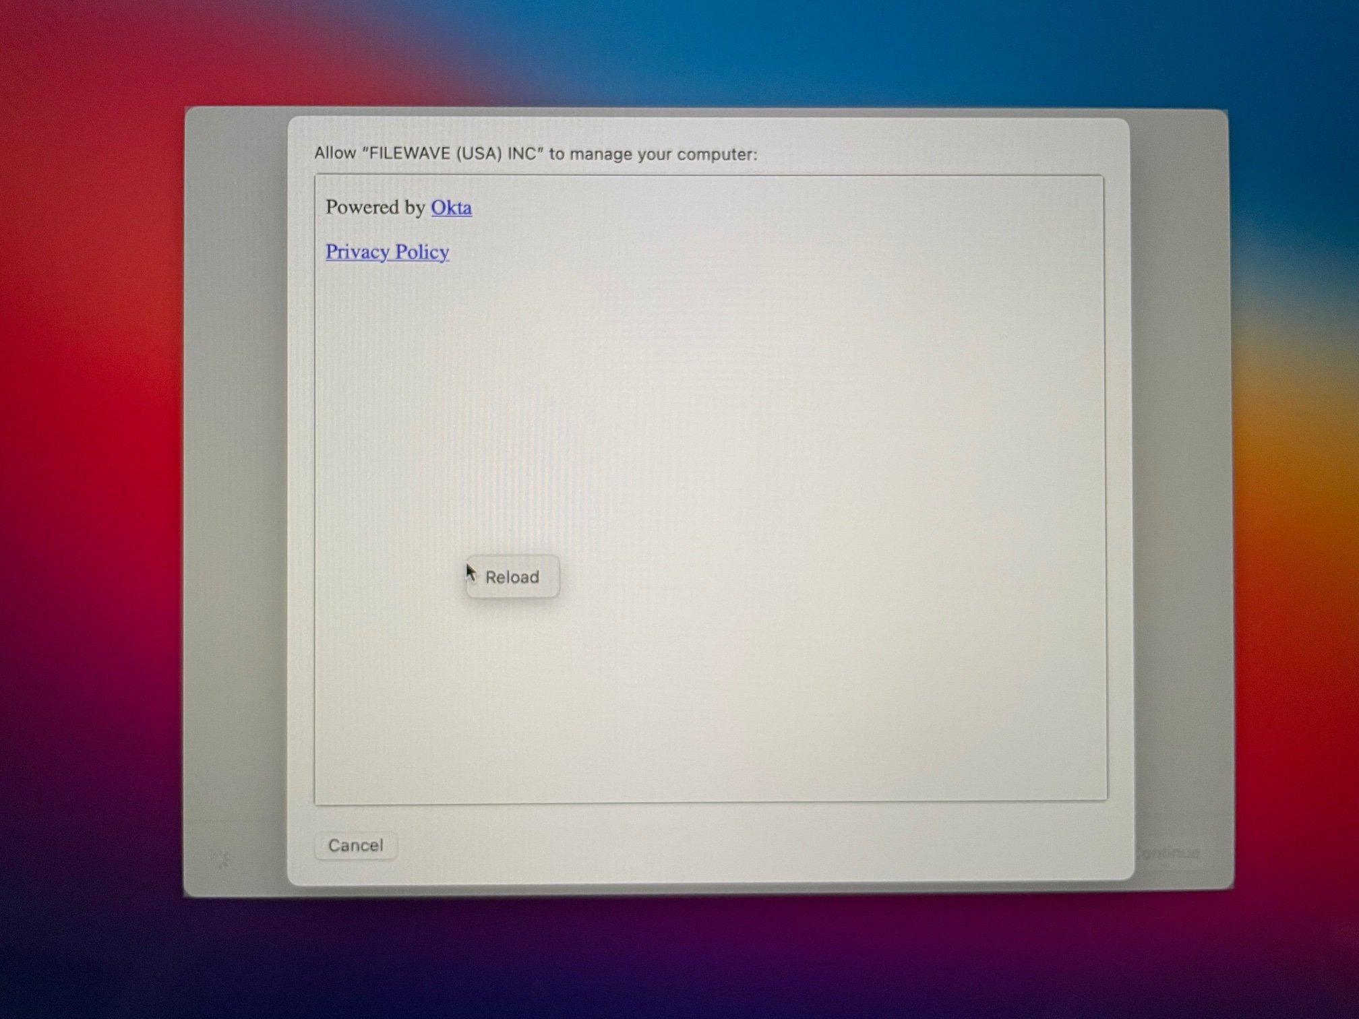Click the loading spinner in the setup window

pyautogui.click(x=221, y=859)
